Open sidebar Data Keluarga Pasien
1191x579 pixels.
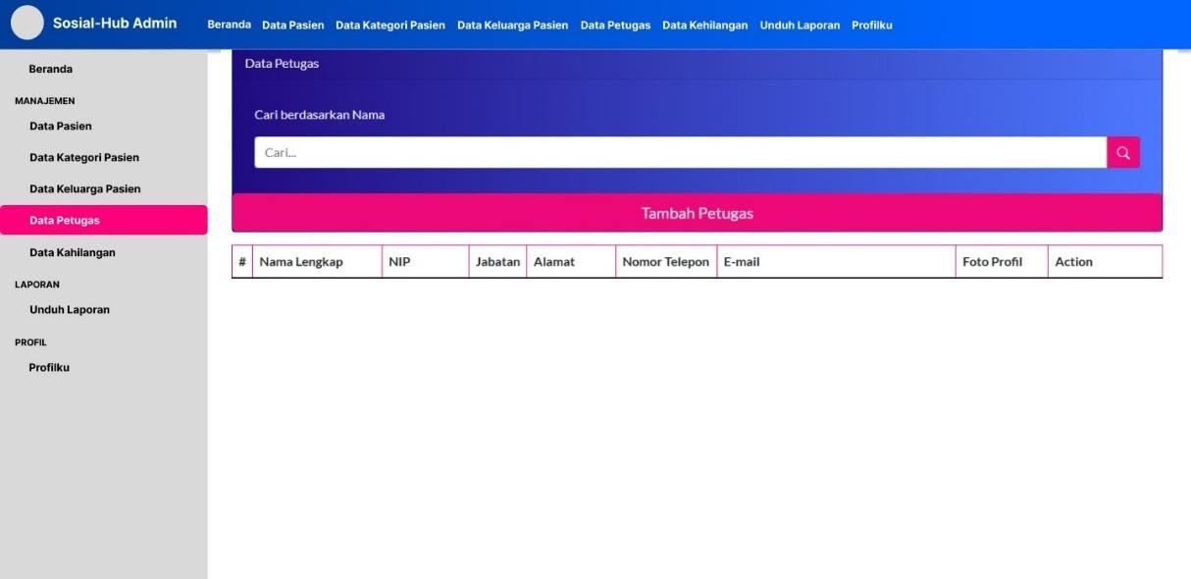[x=85, y=189]
